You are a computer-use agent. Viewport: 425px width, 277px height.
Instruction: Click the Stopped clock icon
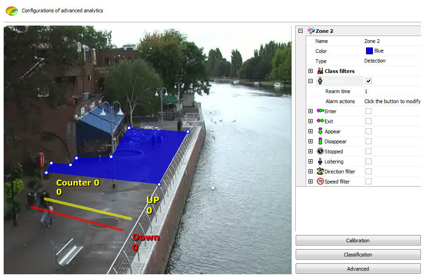point(320,152)
